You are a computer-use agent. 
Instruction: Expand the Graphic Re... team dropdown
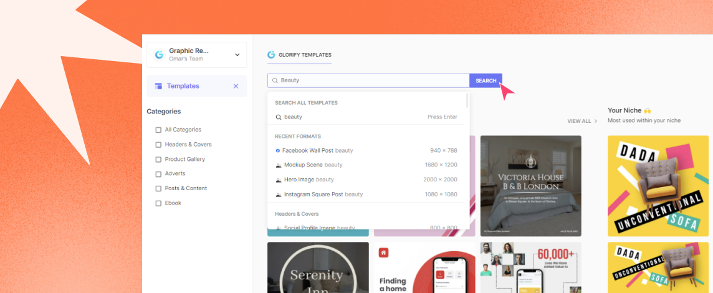(x=237, y=55)
